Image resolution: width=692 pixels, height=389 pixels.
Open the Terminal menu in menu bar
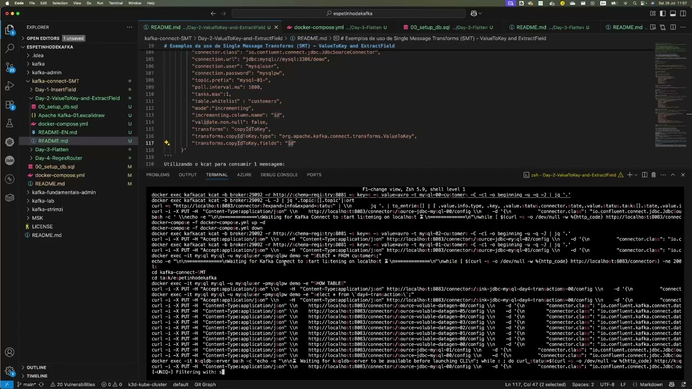point(116,3)
